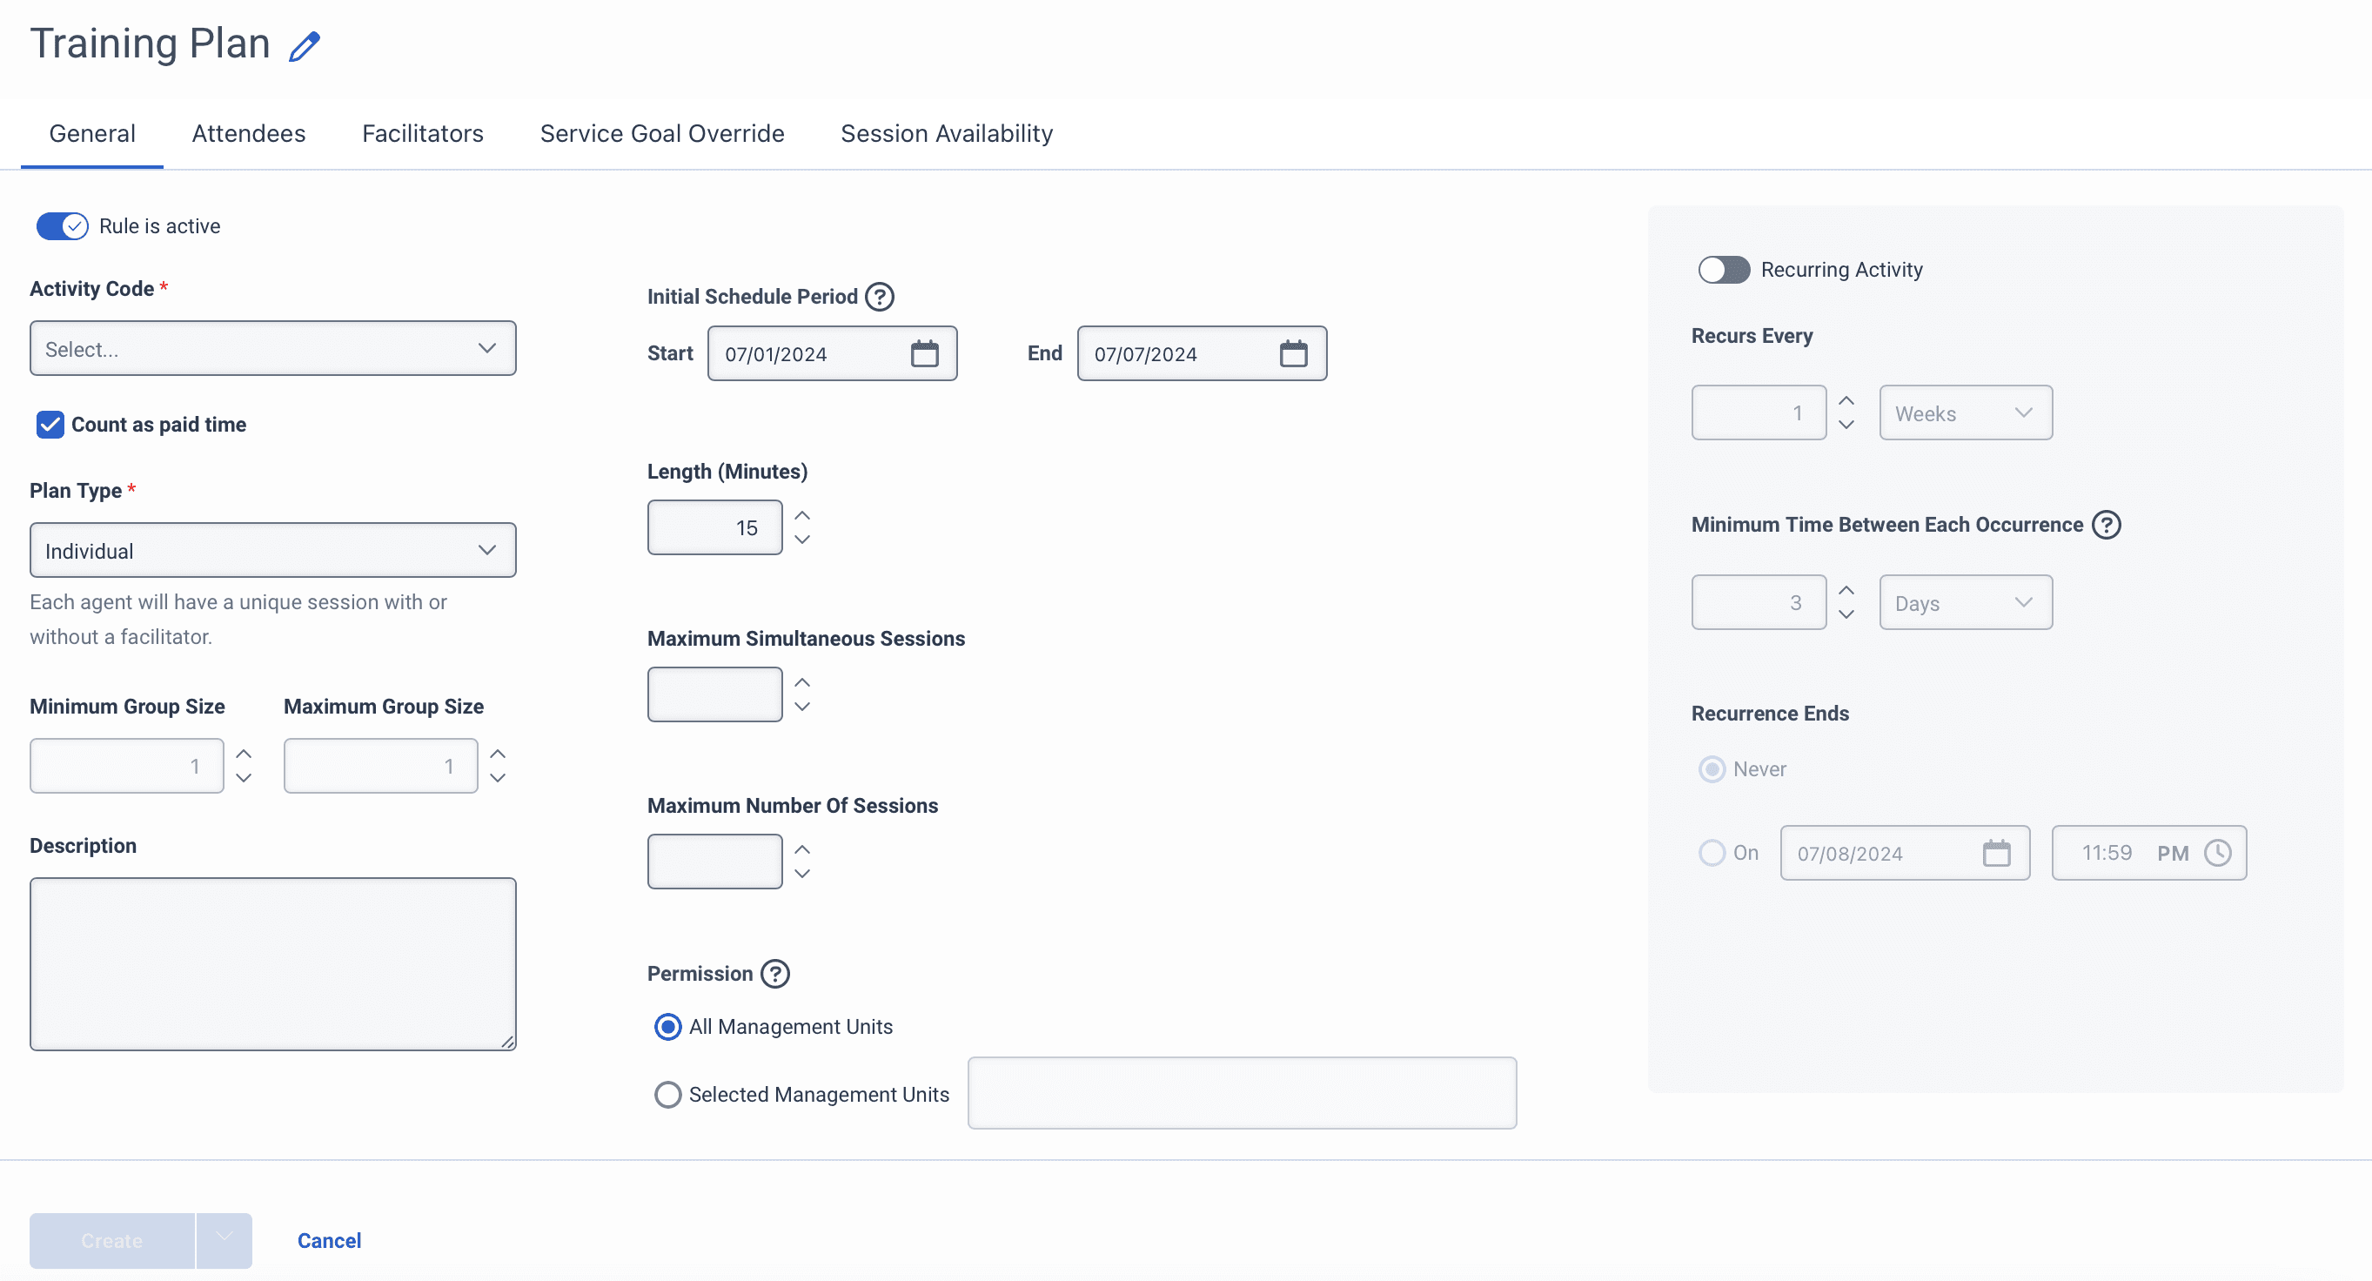
Task: Uncheck Count as paid time
Action: tap(49, 425)
